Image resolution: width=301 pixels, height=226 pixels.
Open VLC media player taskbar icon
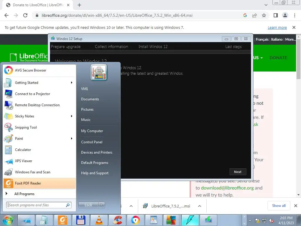point(99,220)
